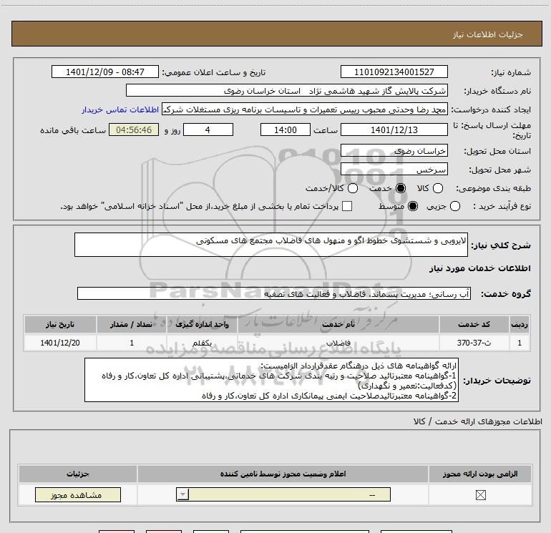
Task: Click the کد خدمت column header
Action: tap(474, 324)
